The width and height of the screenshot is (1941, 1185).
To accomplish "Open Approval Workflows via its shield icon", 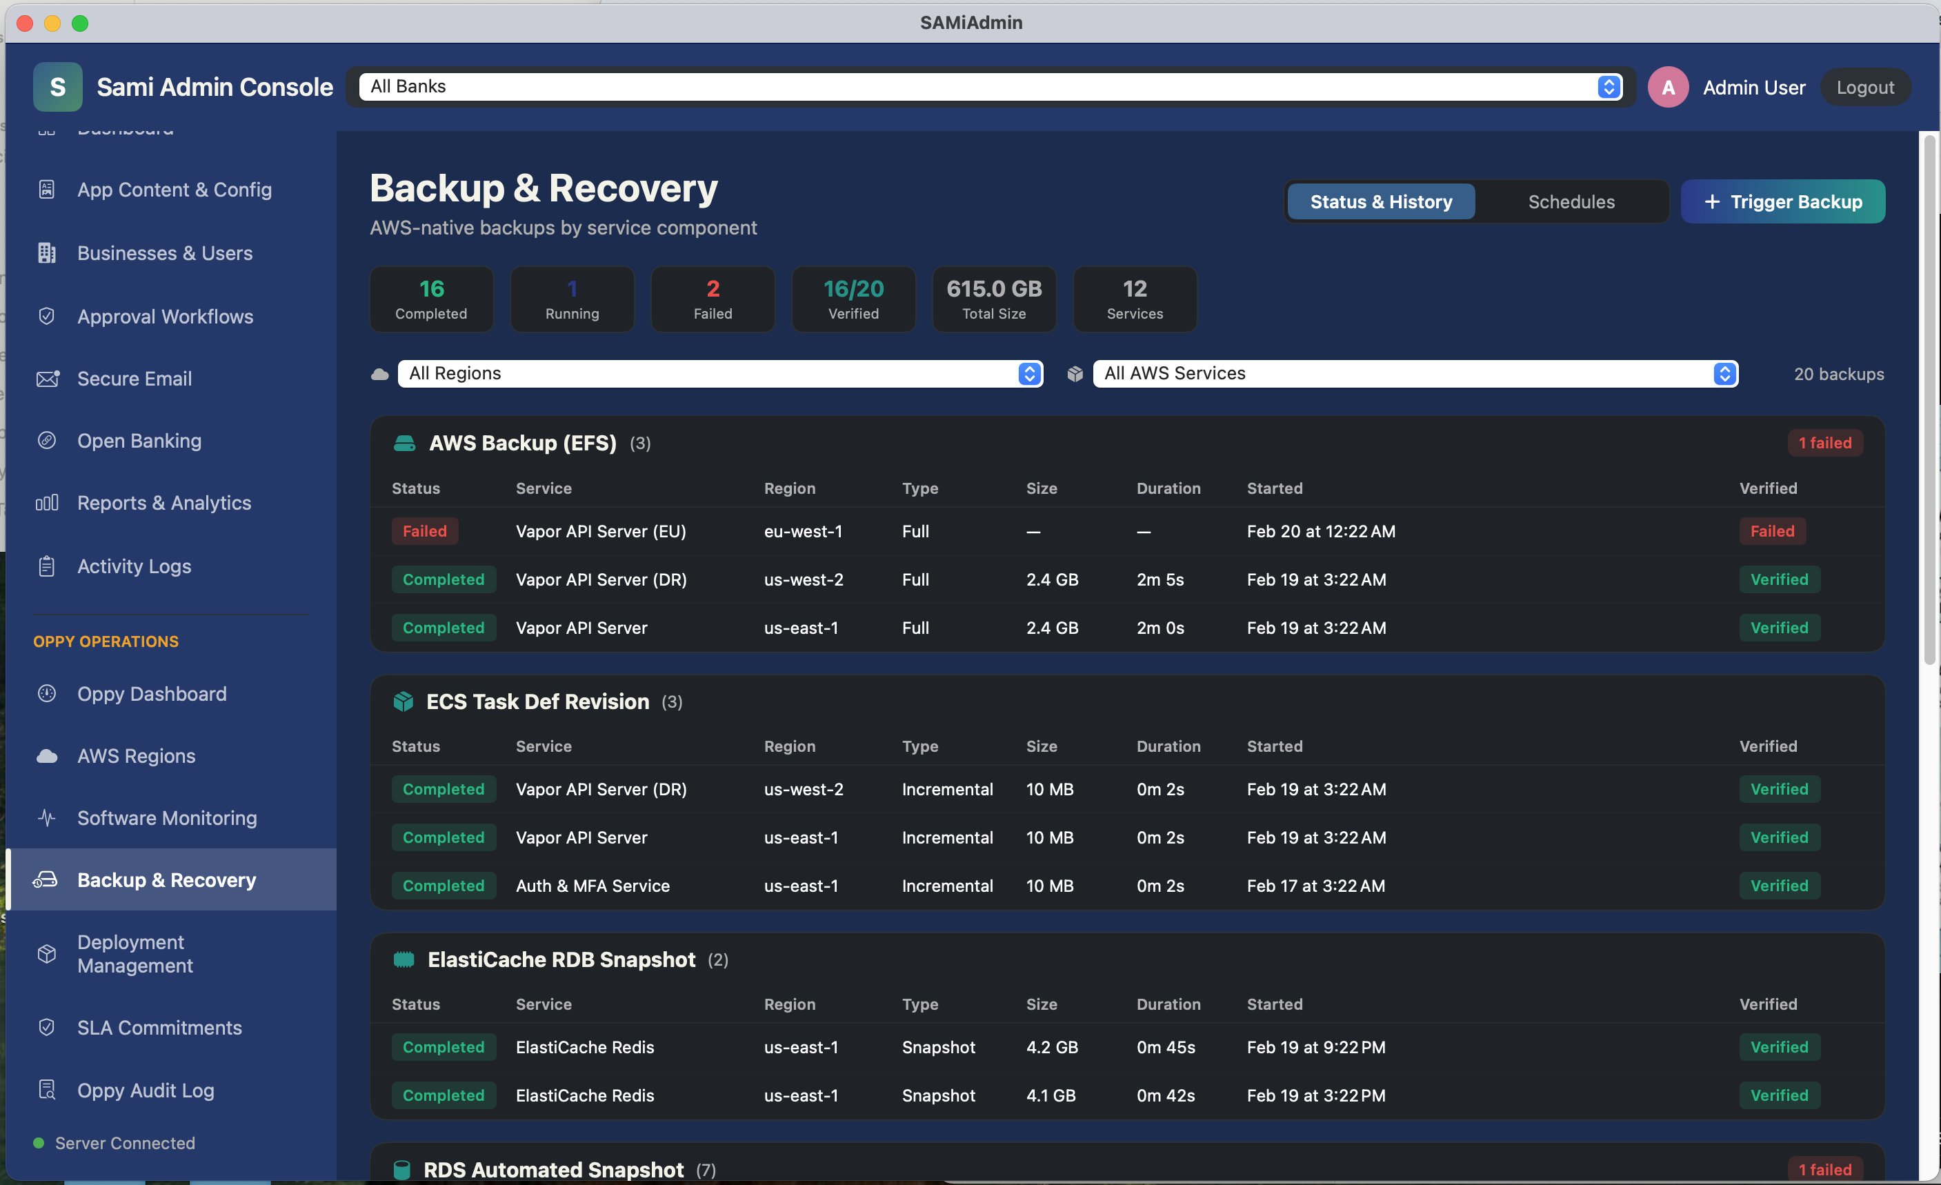I will pyautogui.click(x=48, y=316).
